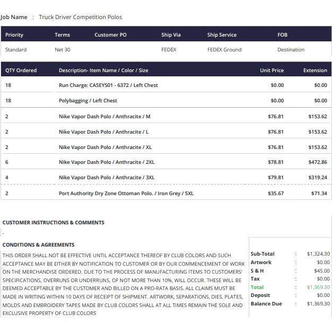The image size is (332, 332).
Task: Click the Job Name label
Action: point(14,17)
